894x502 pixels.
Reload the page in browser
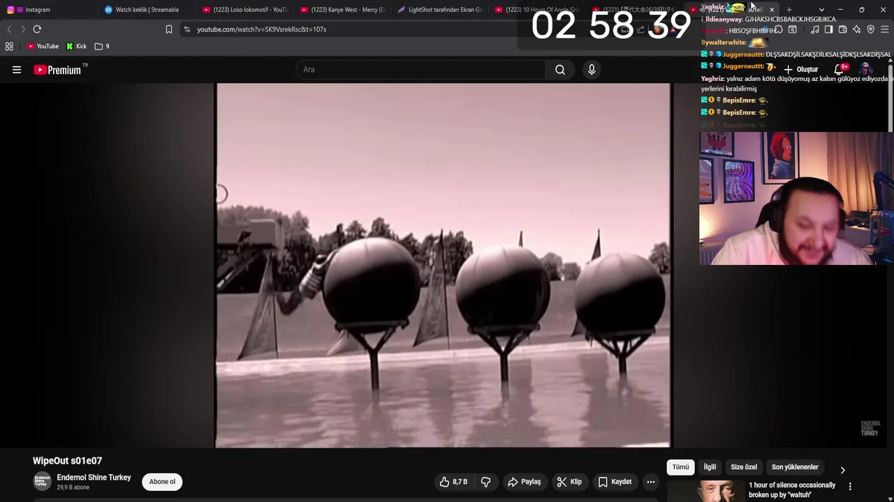37,29
